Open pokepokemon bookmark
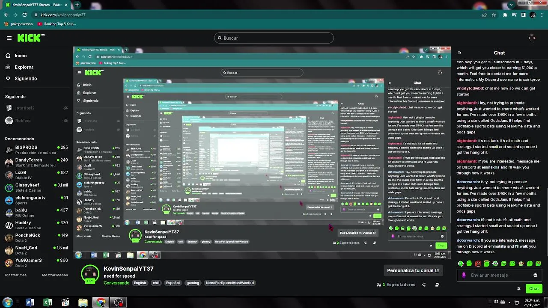This screenshot has height=308, width=548. click(18, 24)
